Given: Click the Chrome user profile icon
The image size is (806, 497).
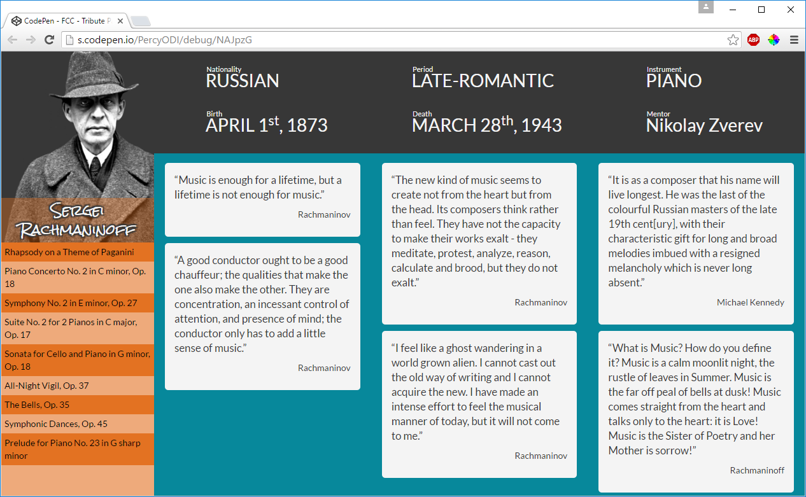Looking at the screenshot, I should click(705, 7).
